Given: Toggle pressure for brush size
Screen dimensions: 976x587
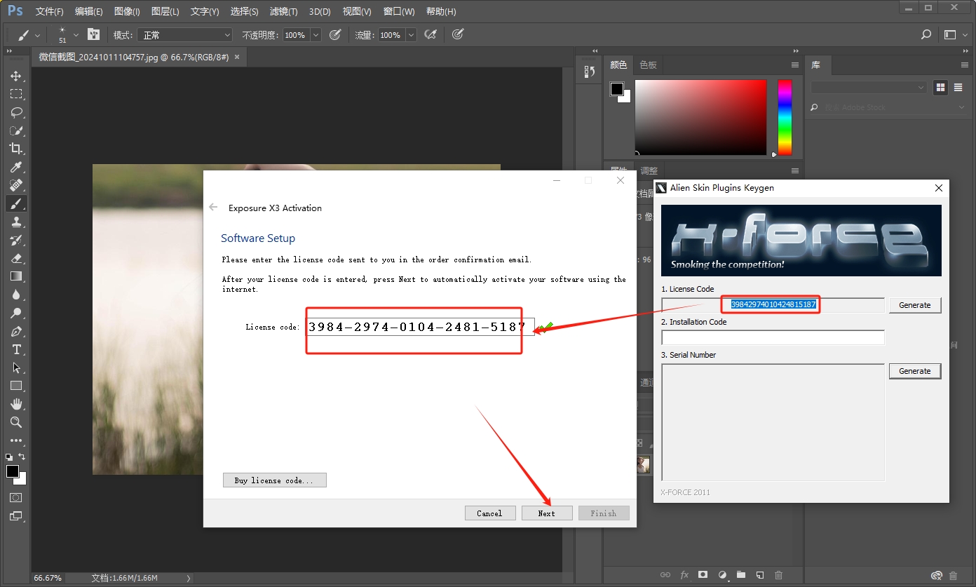Looking at the screenshot, I should 458,34.
